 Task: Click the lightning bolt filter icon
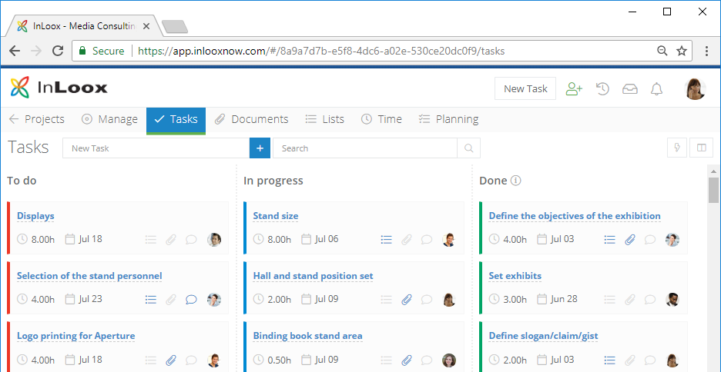(677, 148)
